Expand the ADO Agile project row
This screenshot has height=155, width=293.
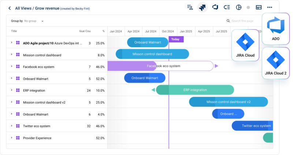pyautogui.click(x=12, y=42)
